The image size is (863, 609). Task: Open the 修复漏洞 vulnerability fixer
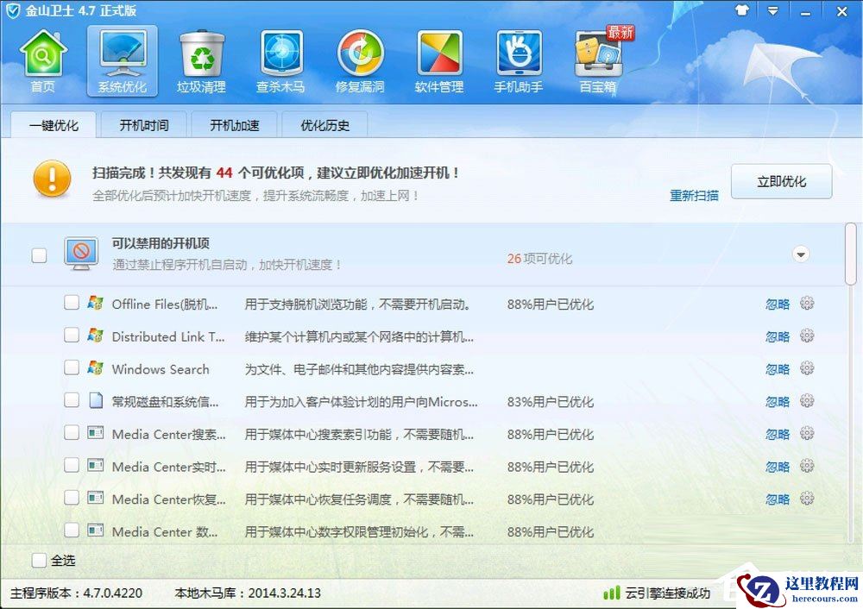point(359,60)
